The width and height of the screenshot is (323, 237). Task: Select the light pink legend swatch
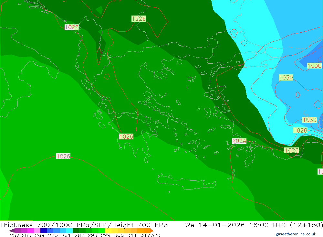click(x=37, y=231)
